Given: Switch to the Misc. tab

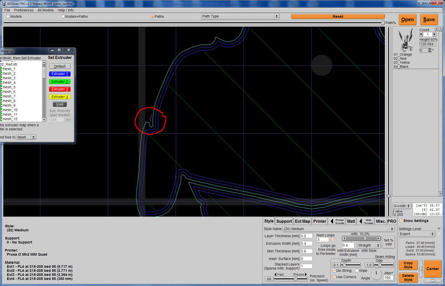Looking at the screenshot, I should [380, 221].
